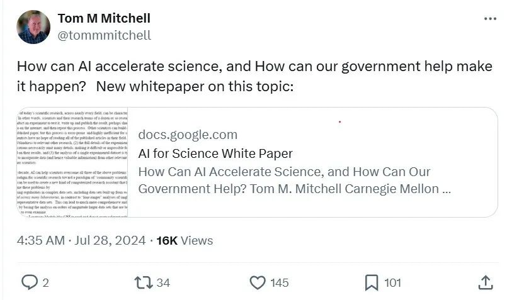Click the tweet body text
This screenshot has width=507, height=300.
pyautogui.click(x=254, y=76)
